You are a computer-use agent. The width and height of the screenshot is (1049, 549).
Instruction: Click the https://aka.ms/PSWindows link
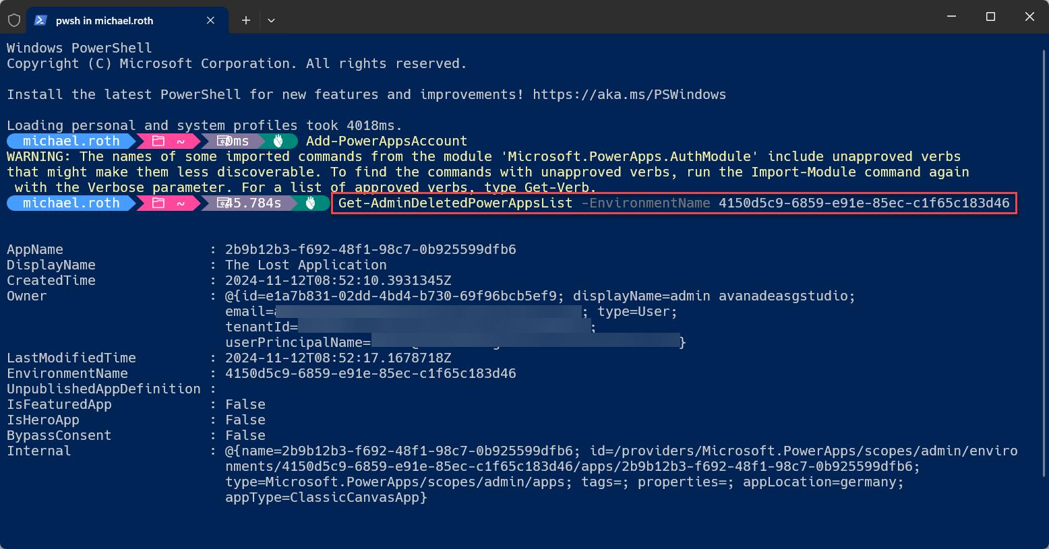(629, 94)
